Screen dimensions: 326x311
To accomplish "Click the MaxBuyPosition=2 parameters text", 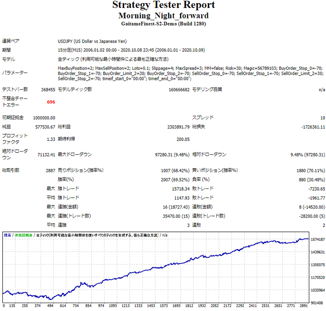I will pos(190,73).
